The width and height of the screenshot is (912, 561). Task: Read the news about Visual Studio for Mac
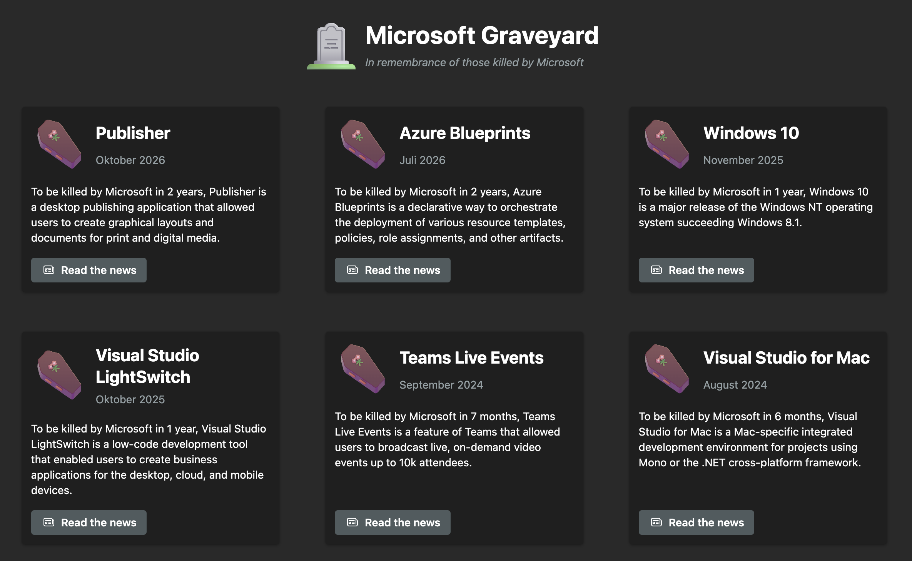click(x=696, y=523)
